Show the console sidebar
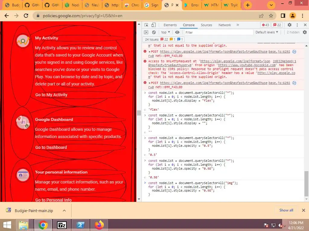The height and width of the screenshot is (231, 309). [x=146, y=32]
